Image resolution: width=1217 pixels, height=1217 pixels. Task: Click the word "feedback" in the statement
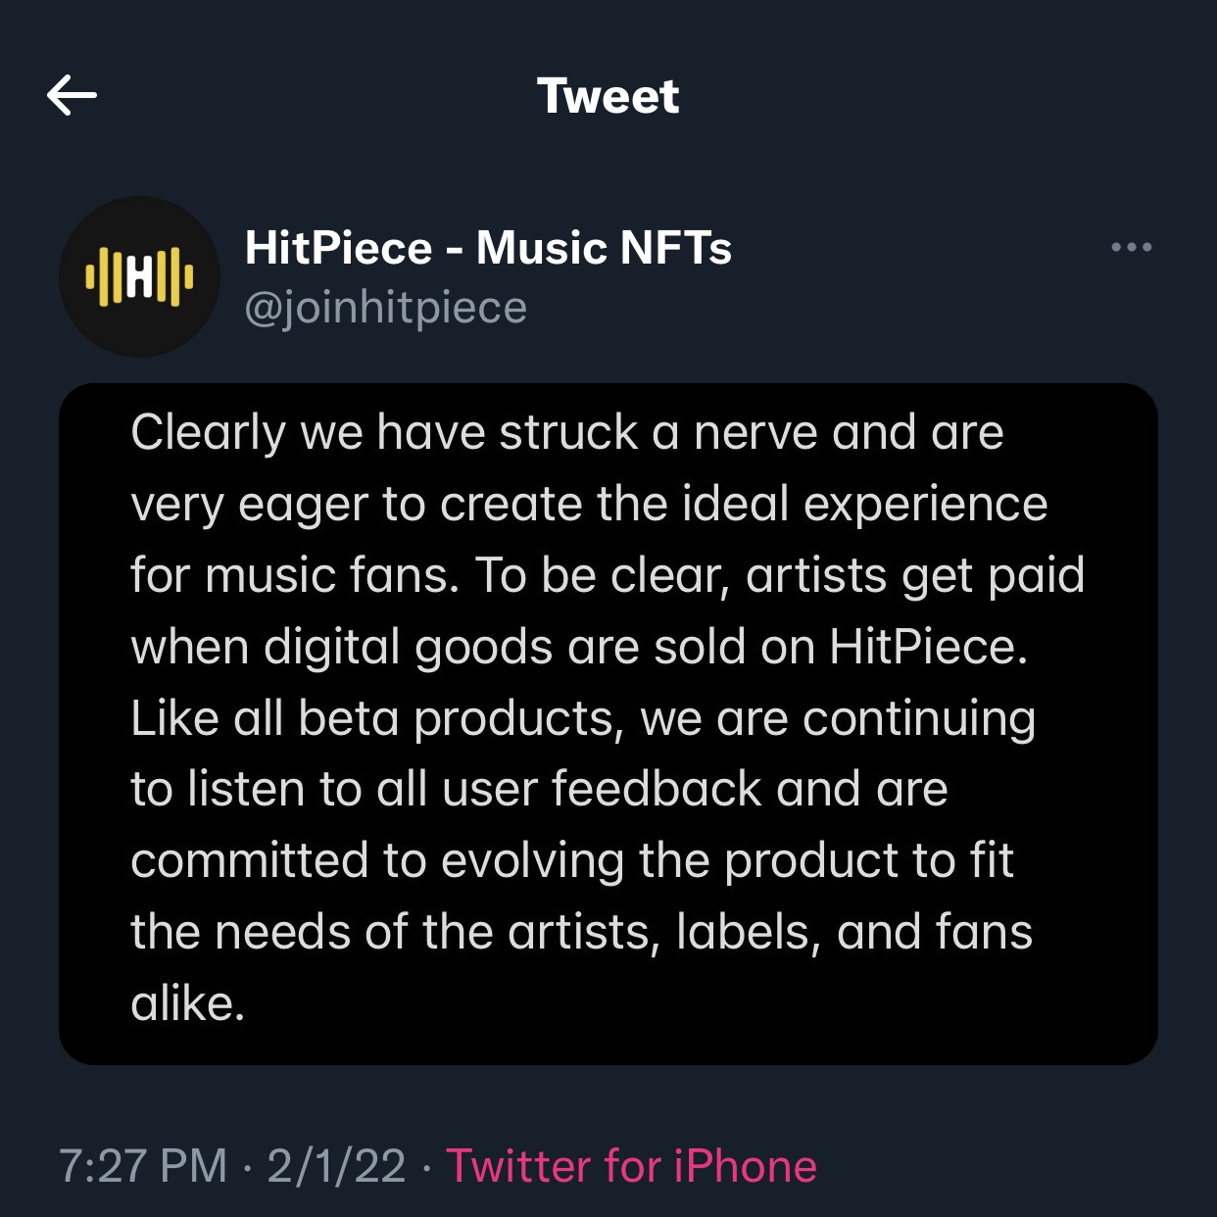pos(657,789)
